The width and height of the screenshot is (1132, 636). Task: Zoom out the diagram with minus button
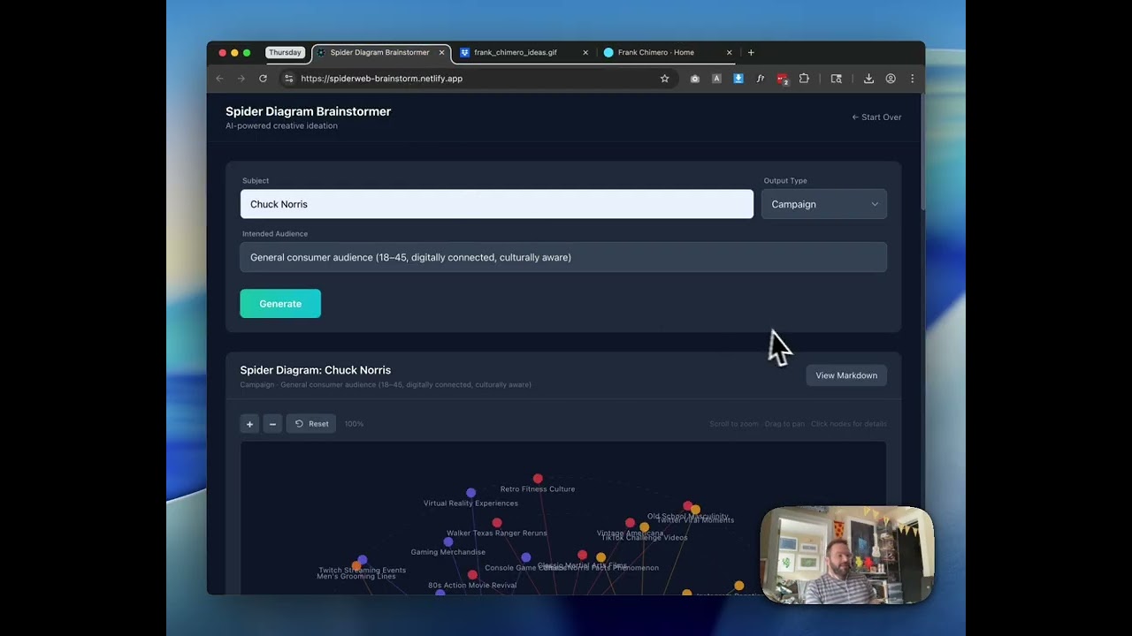pyautogui.click(x=272, y=424)
